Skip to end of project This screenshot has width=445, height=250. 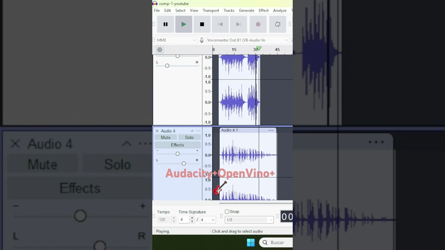tap(238, 24)
